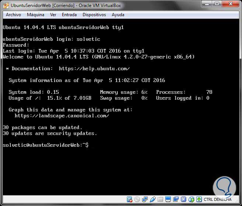The width and height of the screenshot is (242, 206).
Task: Click the video capture icon in status bar
Action: 176,199
